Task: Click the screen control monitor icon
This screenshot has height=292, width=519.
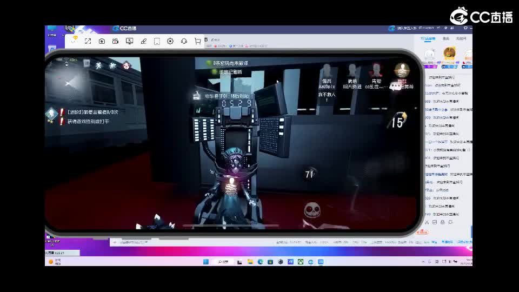Action: 129,41
